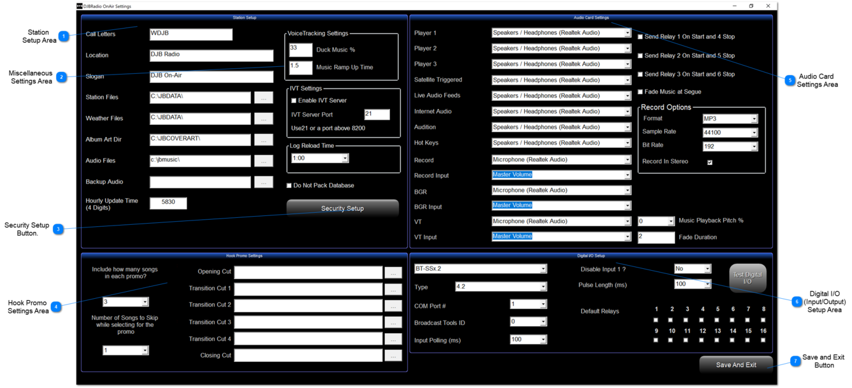The image size is (852, 388).
Task: Open Satellite Triggered device dropdown
Action: pos(627,80)
